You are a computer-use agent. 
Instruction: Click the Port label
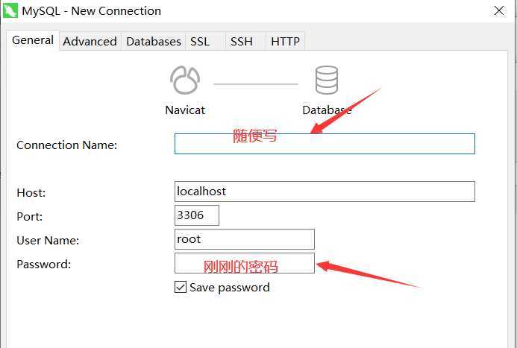[30, 217]
